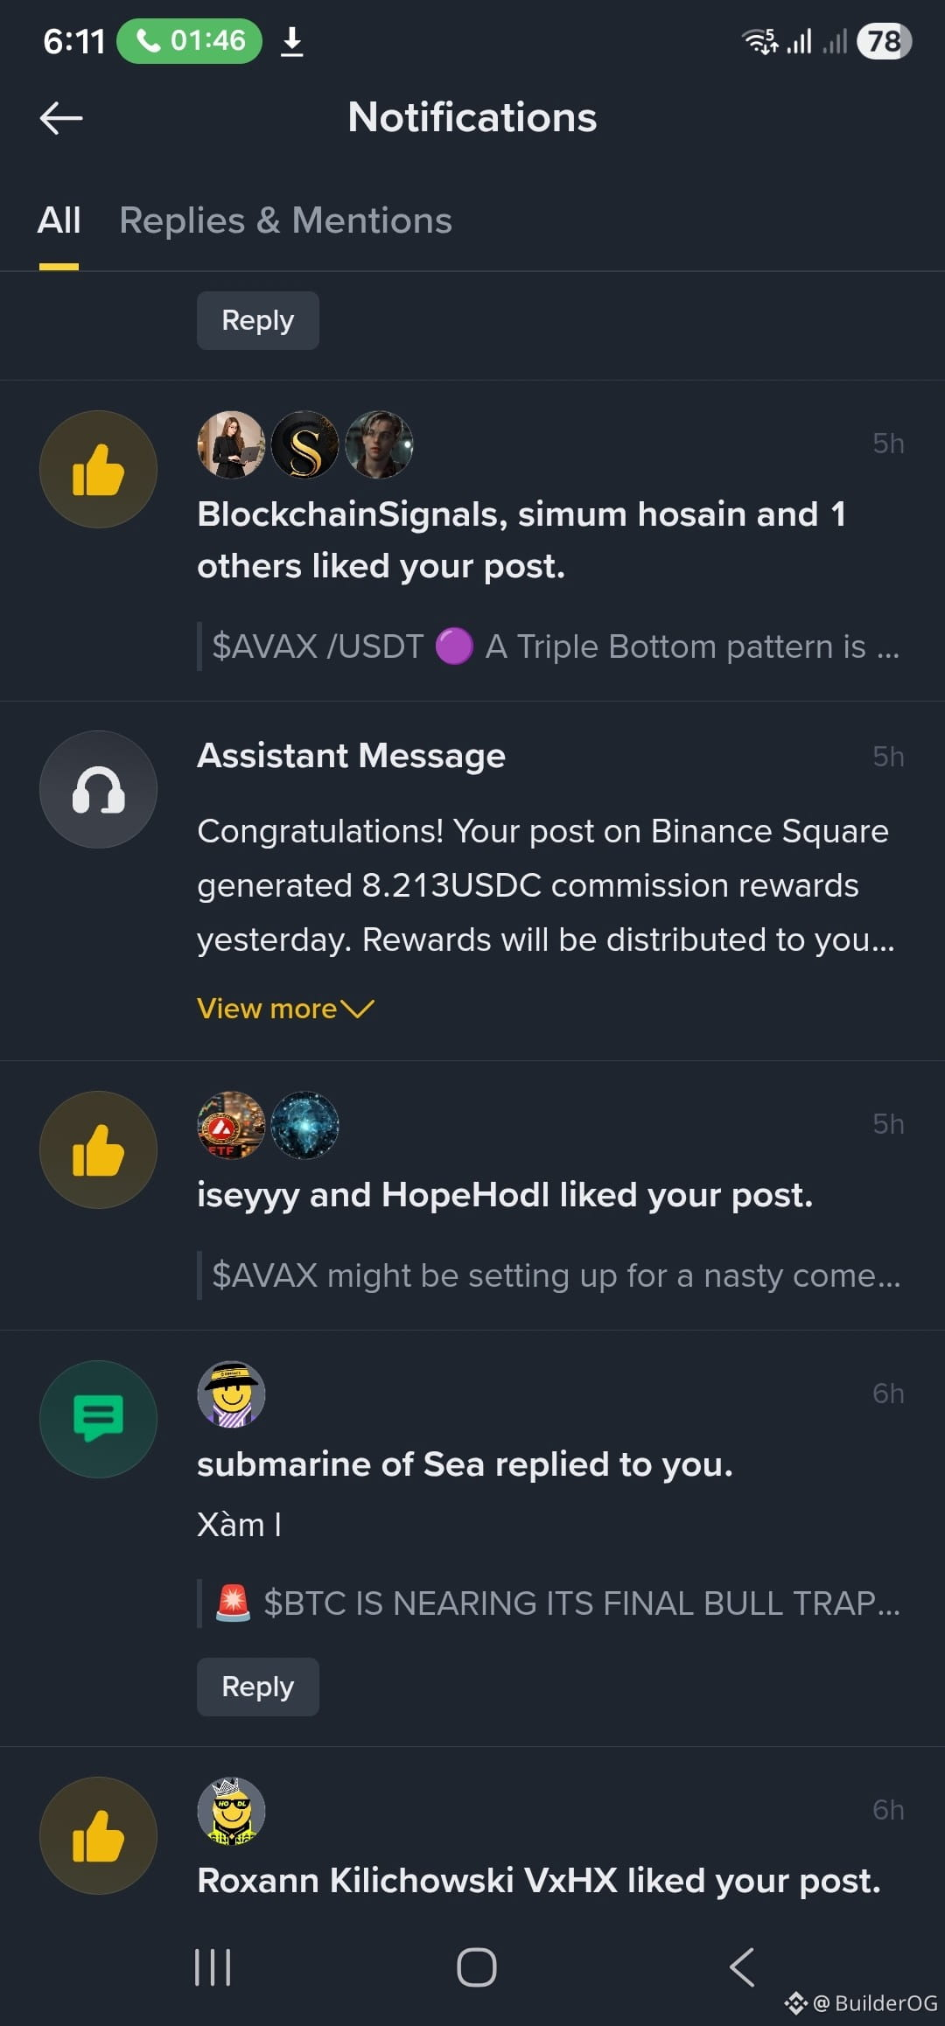Open the submarine of Sea profile avatar

point(231,1394)
